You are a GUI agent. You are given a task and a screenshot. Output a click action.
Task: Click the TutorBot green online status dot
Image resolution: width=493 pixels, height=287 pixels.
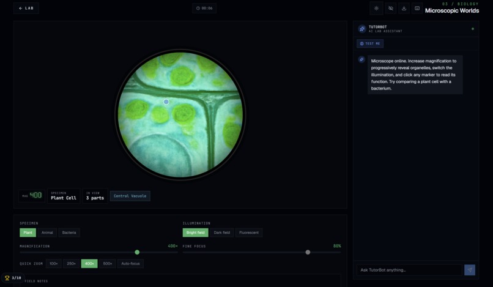click(x=473, y=29)
